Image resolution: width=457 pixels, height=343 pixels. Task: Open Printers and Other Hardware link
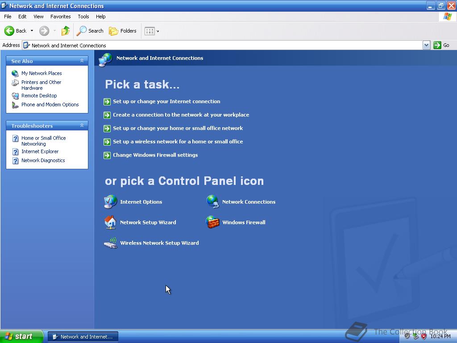[x=41, y=85]
